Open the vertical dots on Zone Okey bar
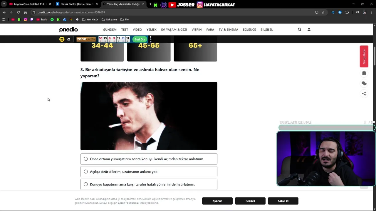This screenshot has height=211, width=376. coord(151,39)
